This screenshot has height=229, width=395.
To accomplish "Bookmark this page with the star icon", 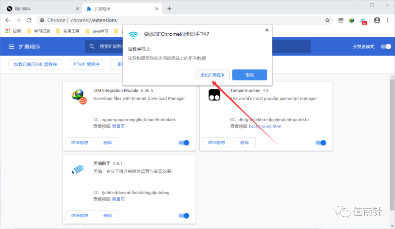I will click(327, 20).
